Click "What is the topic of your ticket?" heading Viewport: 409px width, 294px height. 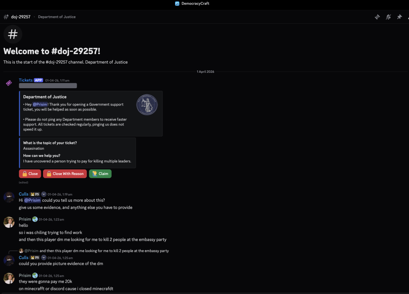[50, 143]
